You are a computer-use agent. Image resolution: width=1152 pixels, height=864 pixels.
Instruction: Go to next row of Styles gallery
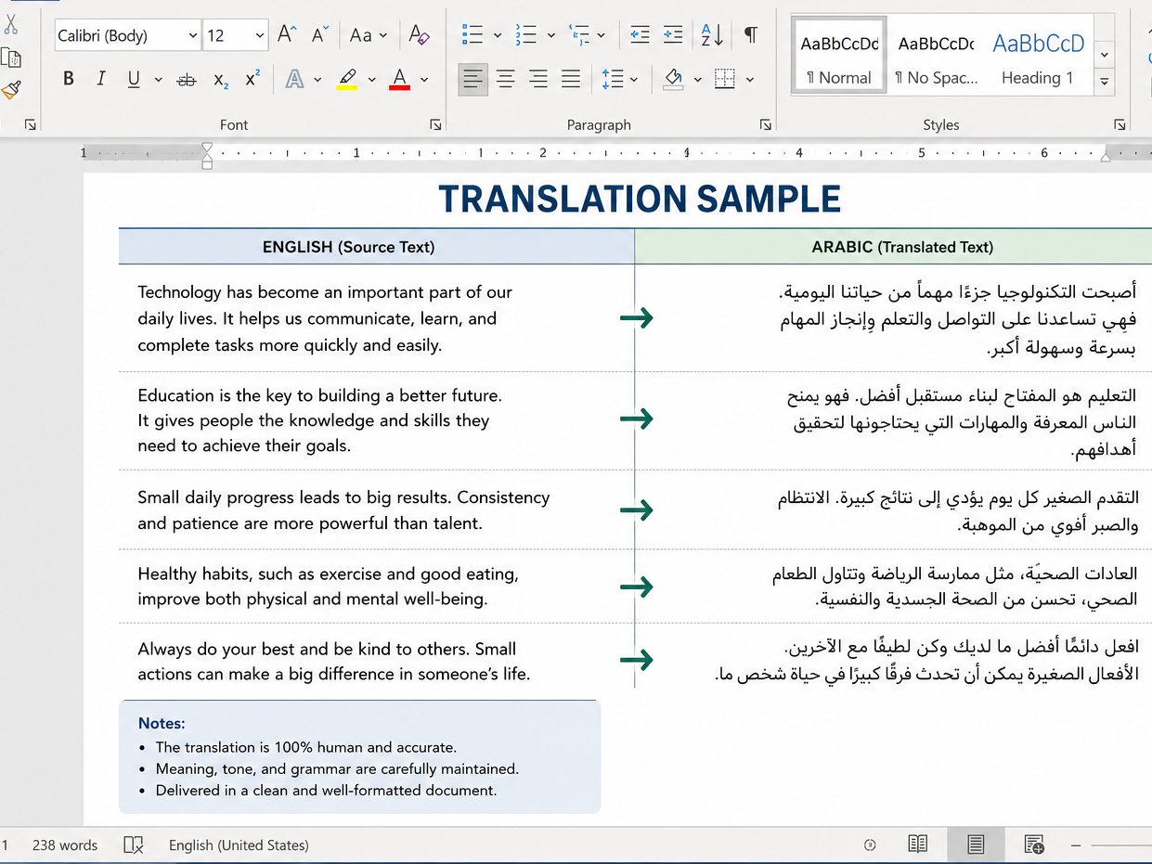[x=1104, y=55]
